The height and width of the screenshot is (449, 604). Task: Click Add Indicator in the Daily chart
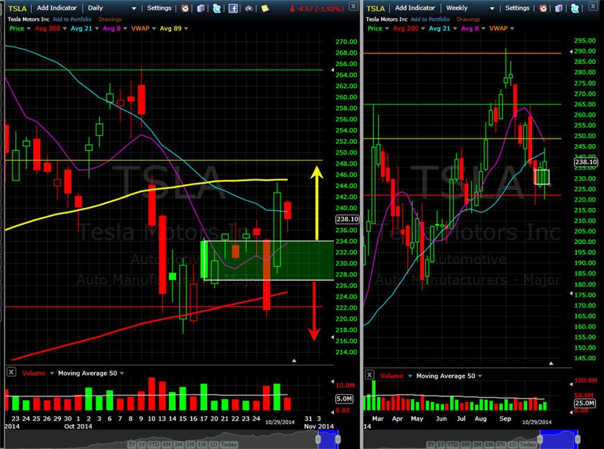point(57,8)
